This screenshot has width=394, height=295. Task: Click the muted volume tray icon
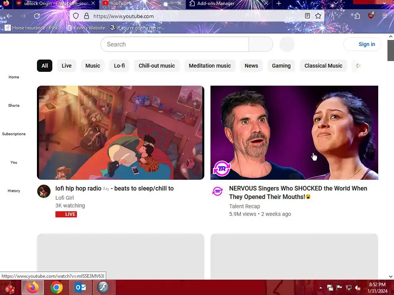(x=358, y=288)
